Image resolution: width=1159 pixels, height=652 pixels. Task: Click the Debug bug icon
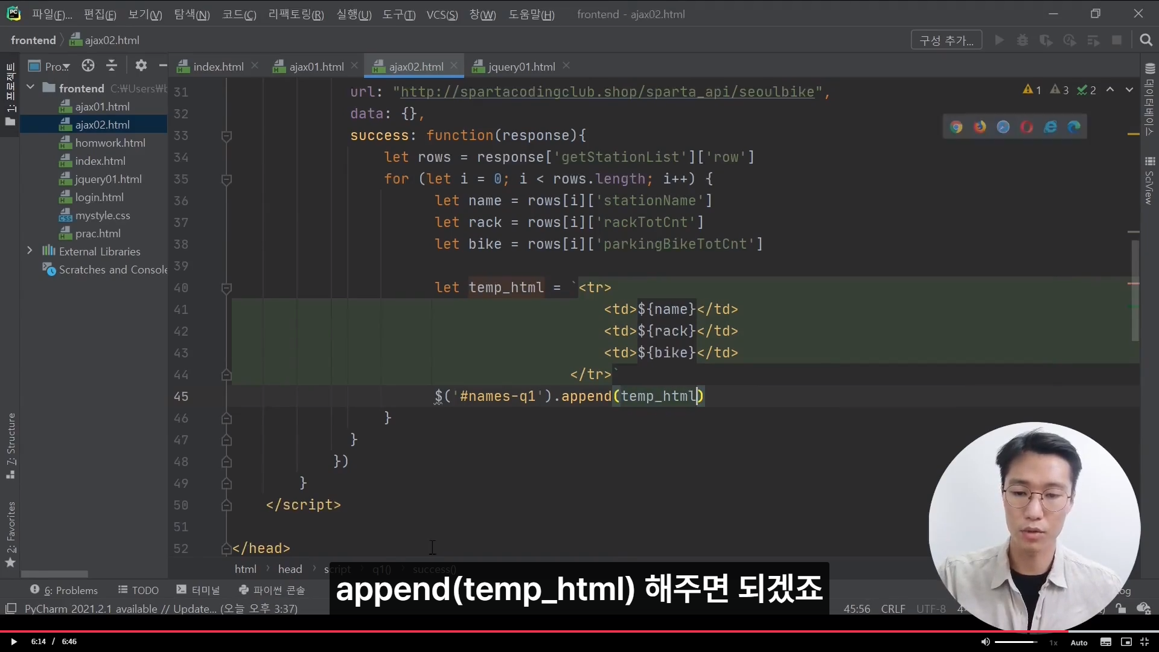click(x=1023, y=40)
